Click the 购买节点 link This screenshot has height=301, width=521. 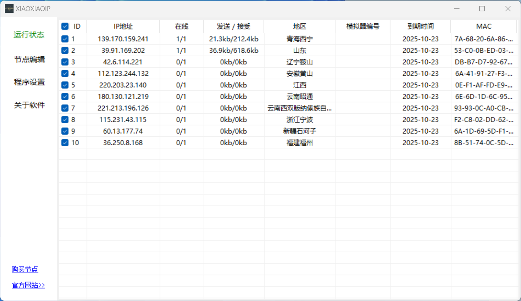tap(25, 270)
